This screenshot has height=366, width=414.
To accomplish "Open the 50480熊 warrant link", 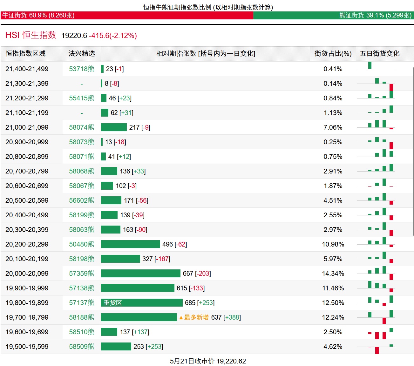I will (x=82, y=244).
